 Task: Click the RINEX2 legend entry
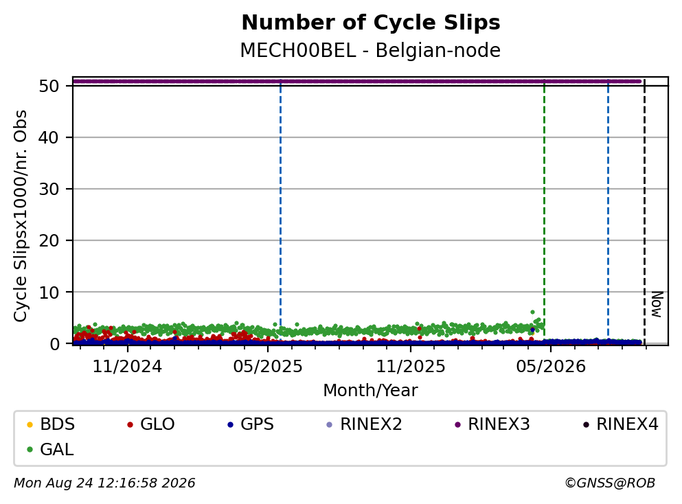pyautogui.click(x=365, y=424)
